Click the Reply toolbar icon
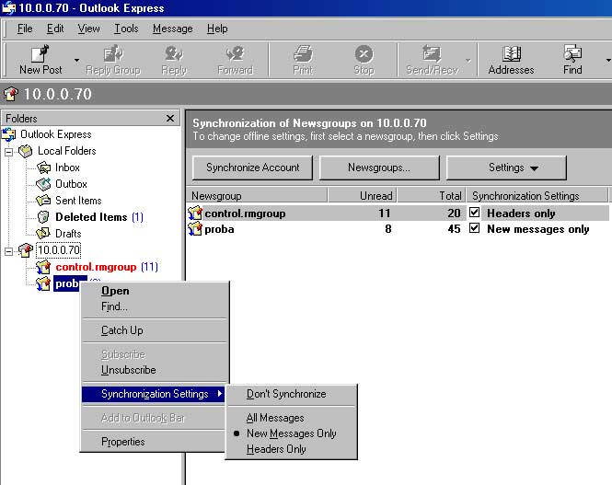The image size is (612, 485). (x=174, y=54)
